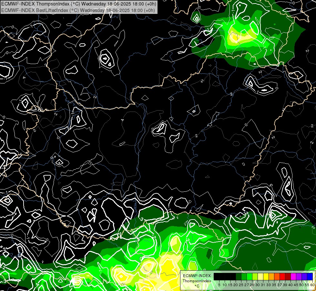Pick the blue 55–60 legend swatch

[x=310, y=277]
